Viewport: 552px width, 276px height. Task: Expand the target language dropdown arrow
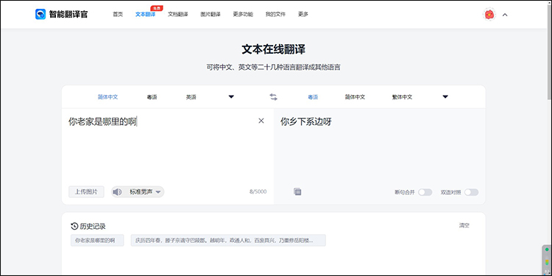coord(445,97)
